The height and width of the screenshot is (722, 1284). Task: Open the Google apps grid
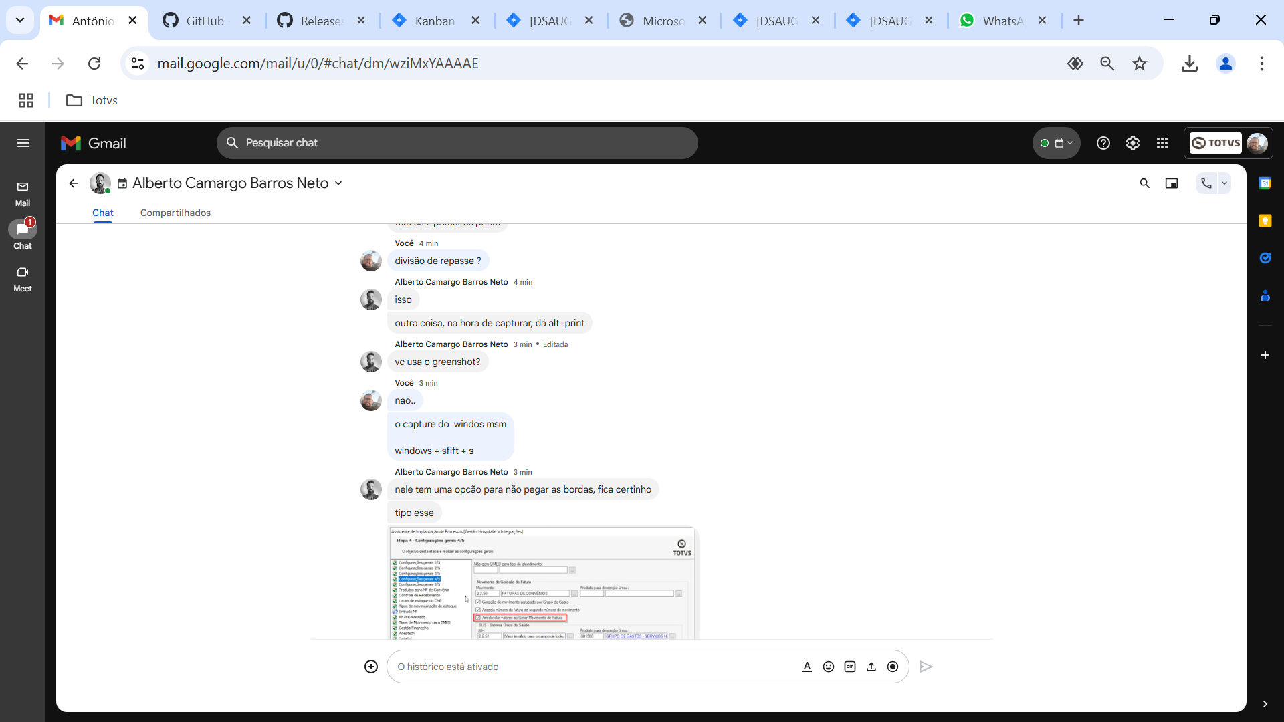click(1162, 143)
